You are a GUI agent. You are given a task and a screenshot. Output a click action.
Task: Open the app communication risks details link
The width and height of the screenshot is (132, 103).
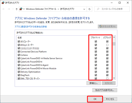[31, 27]
